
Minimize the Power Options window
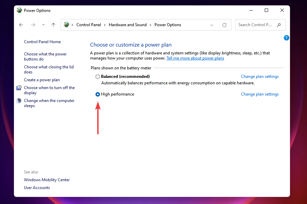[x=251, y=10]
